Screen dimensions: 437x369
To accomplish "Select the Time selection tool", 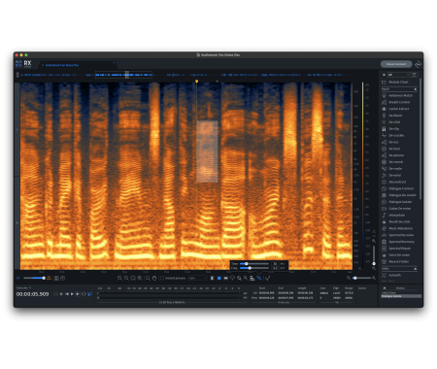I will pos(212,278).
